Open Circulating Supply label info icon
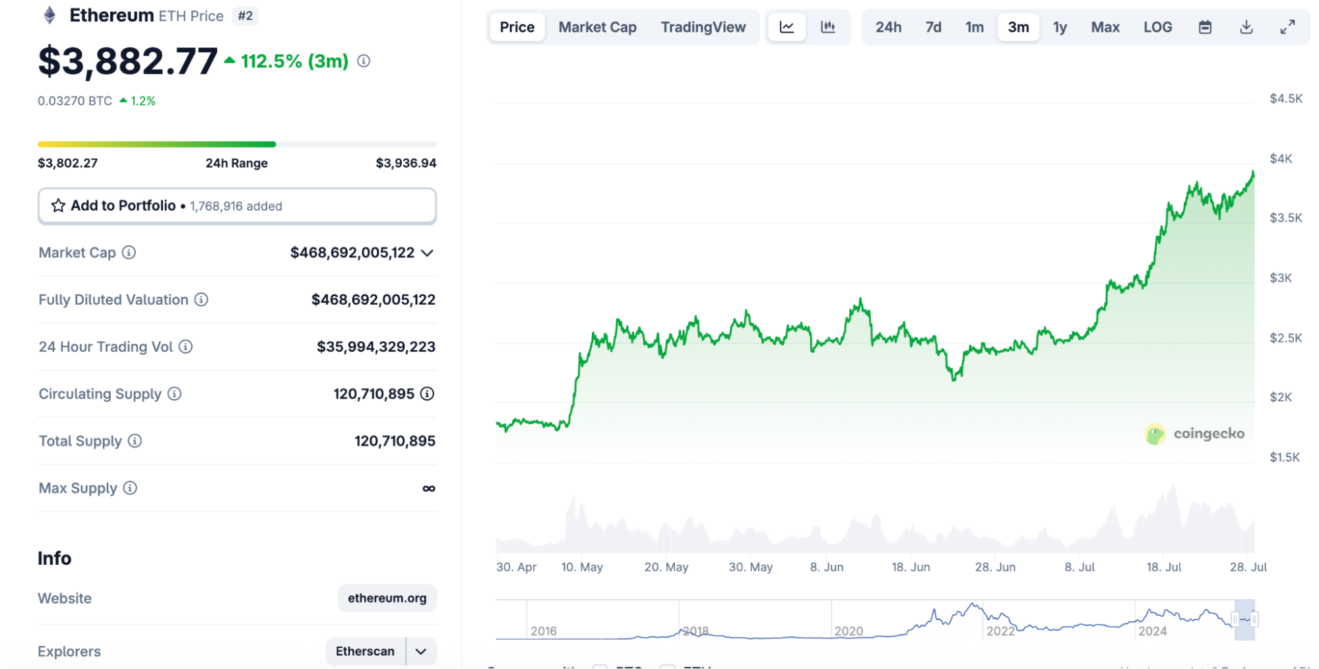1319x669 pixels. [174, 394]
